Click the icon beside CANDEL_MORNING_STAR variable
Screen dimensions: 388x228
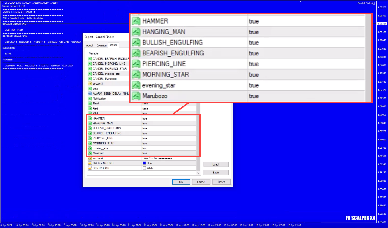pos(90,69)
